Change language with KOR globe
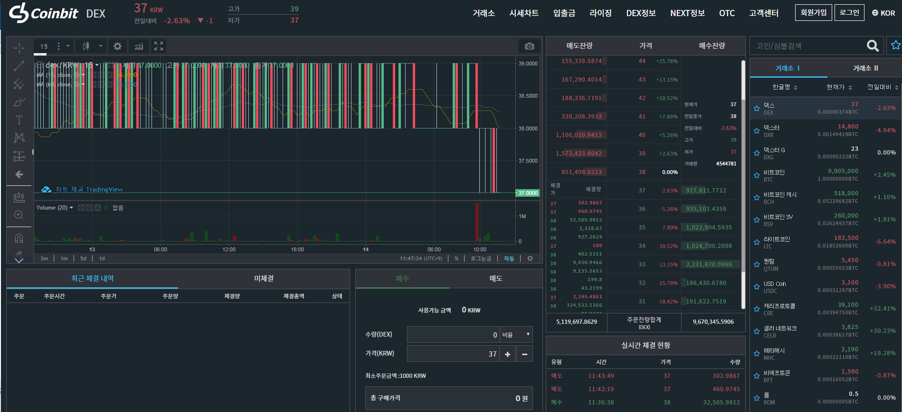This screenshot has height=412, width=902. 883,13
